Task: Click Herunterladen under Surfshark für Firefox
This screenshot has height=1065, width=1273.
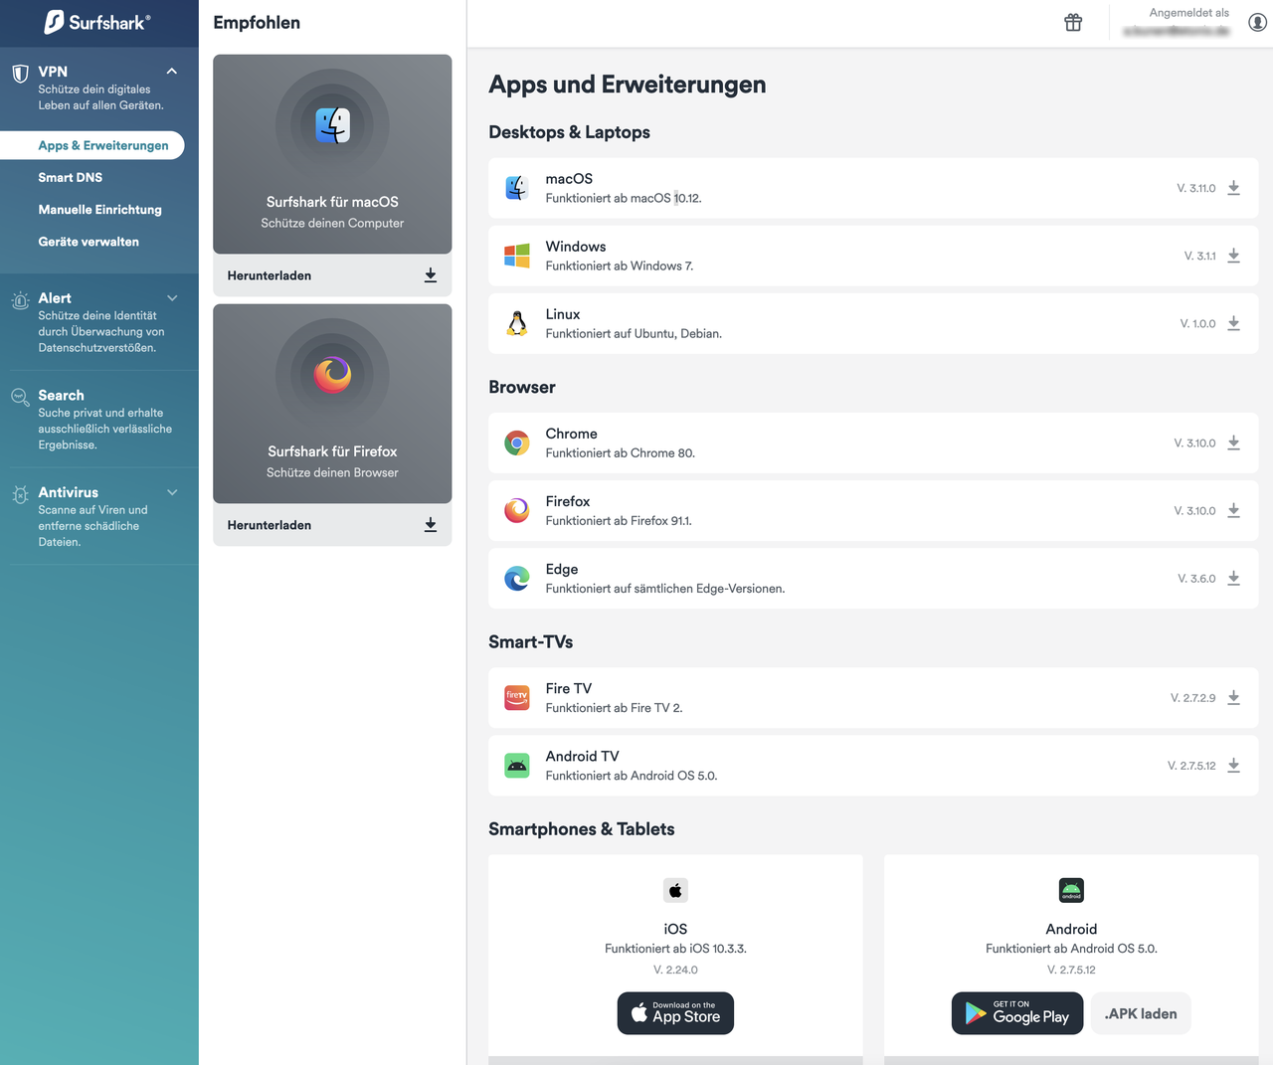Action: click(x=332, y=525)
